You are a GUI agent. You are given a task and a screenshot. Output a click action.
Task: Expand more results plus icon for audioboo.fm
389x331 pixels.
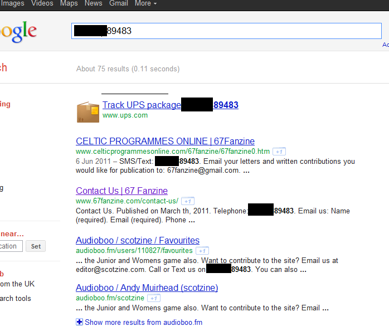pyautogui.click(x=79, y=322)
